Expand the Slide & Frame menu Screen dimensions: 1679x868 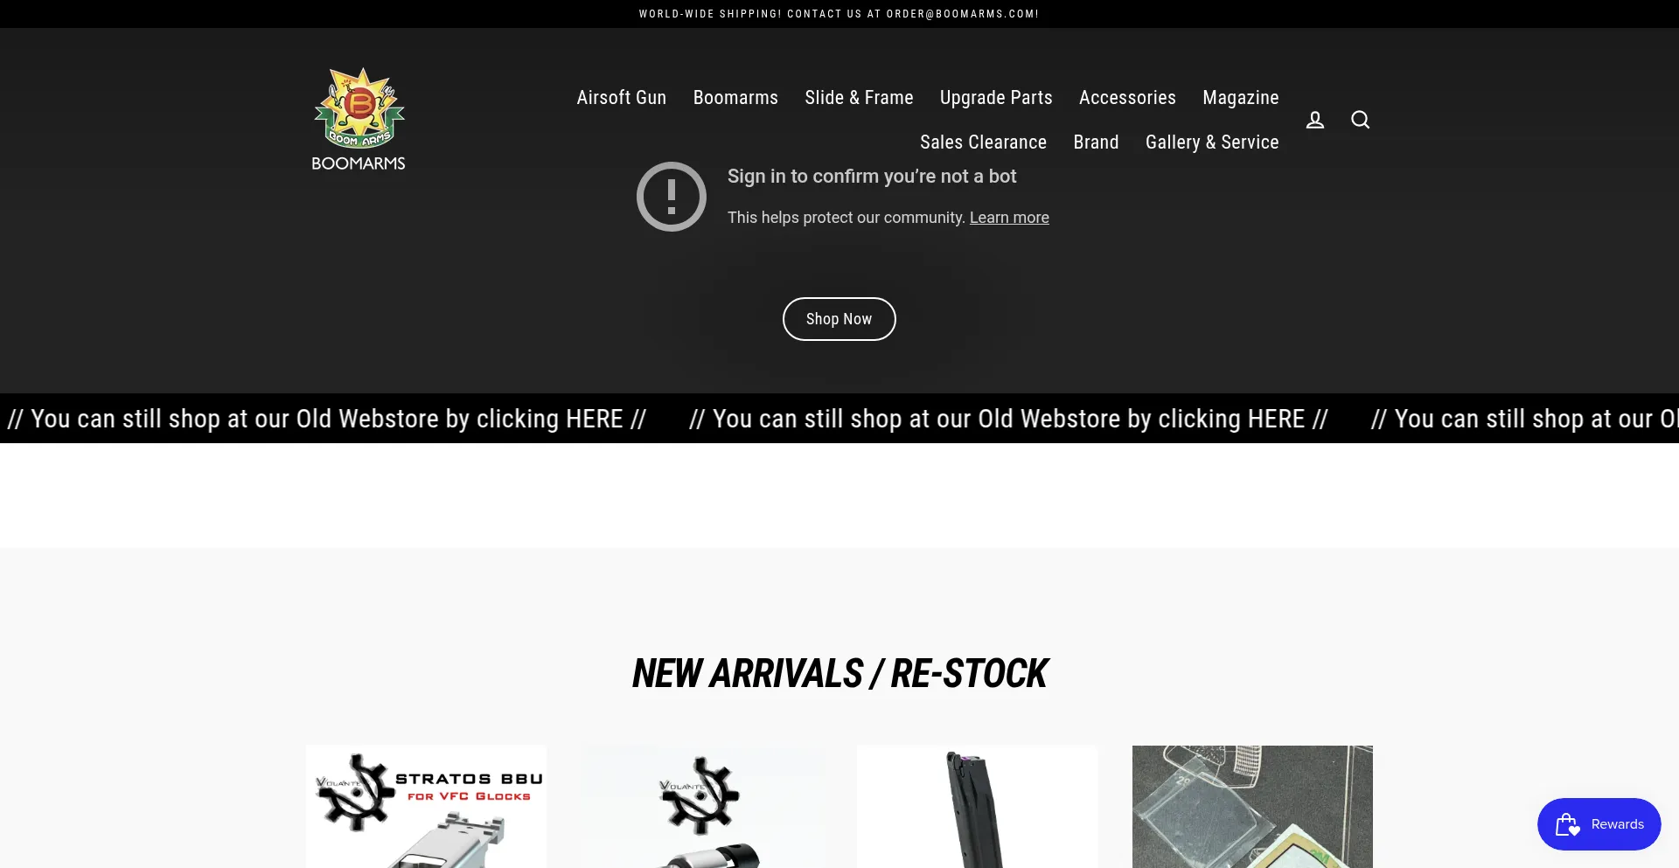tap(859, 98)
